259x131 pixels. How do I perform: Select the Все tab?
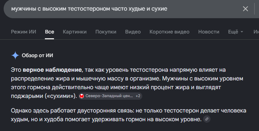click(x=49, y=32)
